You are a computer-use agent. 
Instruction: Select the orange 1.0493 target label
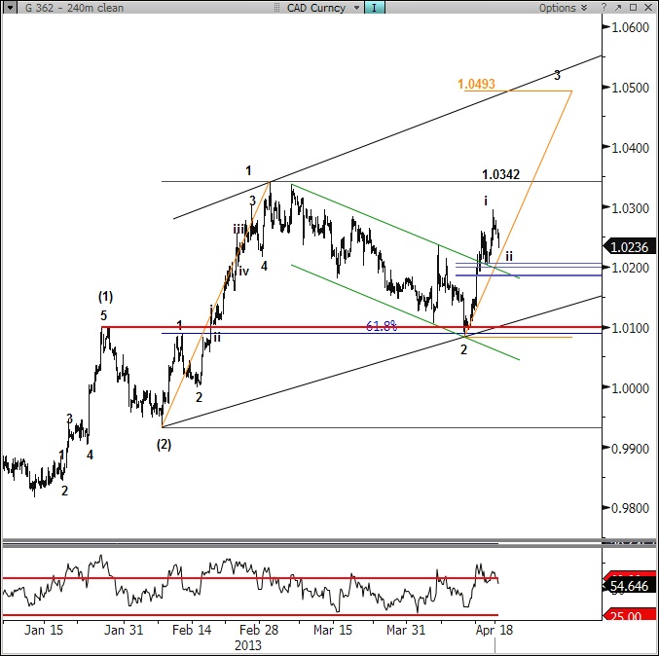(476, 85)
